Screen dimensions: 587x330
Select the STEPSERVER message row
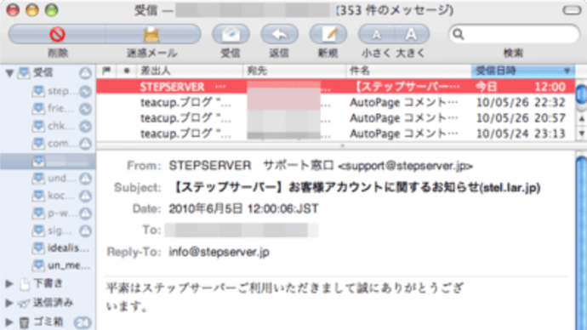(x=336, y=87)
